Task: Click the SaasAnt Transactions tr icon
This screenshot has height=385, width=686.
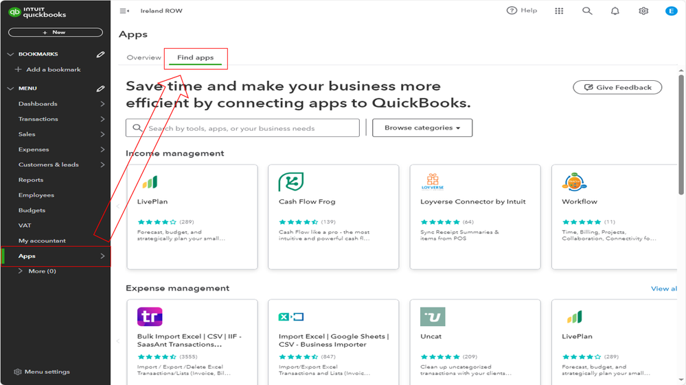Action: [150, 316]
